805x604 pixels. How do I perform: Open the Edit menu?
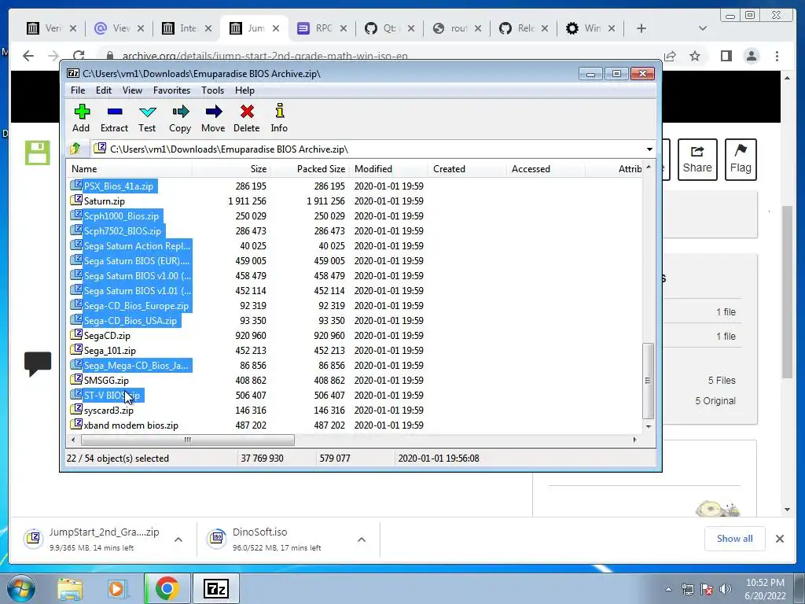point(104,90)
